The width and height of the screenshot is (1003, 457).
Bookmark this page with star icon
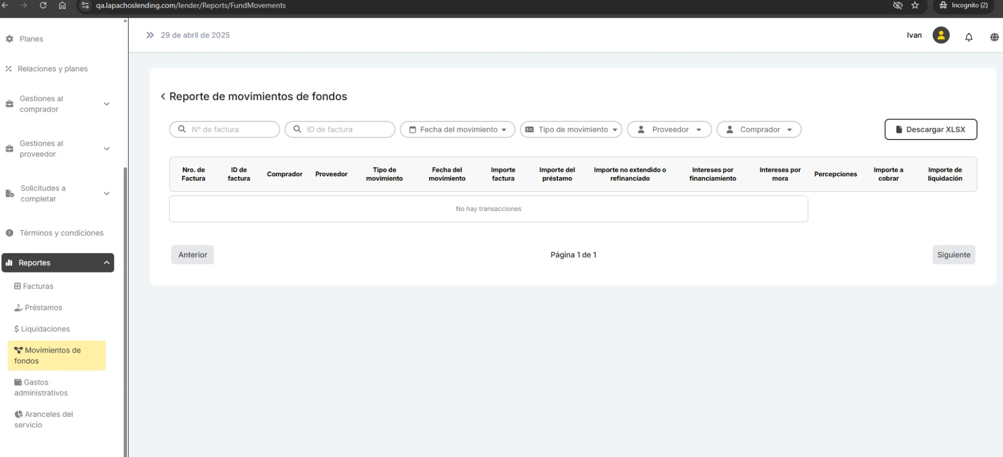915,5
